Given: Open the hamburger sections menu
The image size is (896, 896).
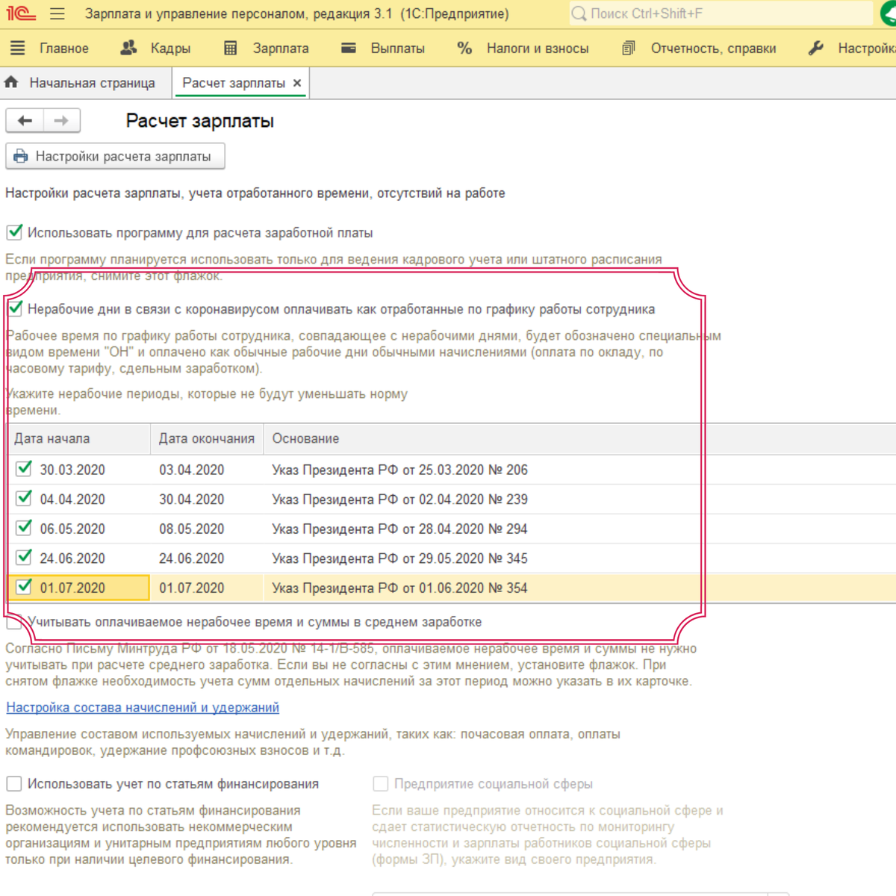Looking at the screenshot, I should (x=57, y=13).
